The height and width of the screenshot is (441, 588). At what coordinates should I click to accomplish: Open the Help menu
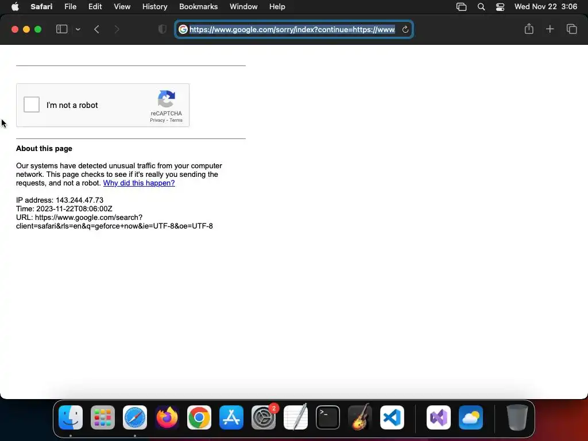277,7
